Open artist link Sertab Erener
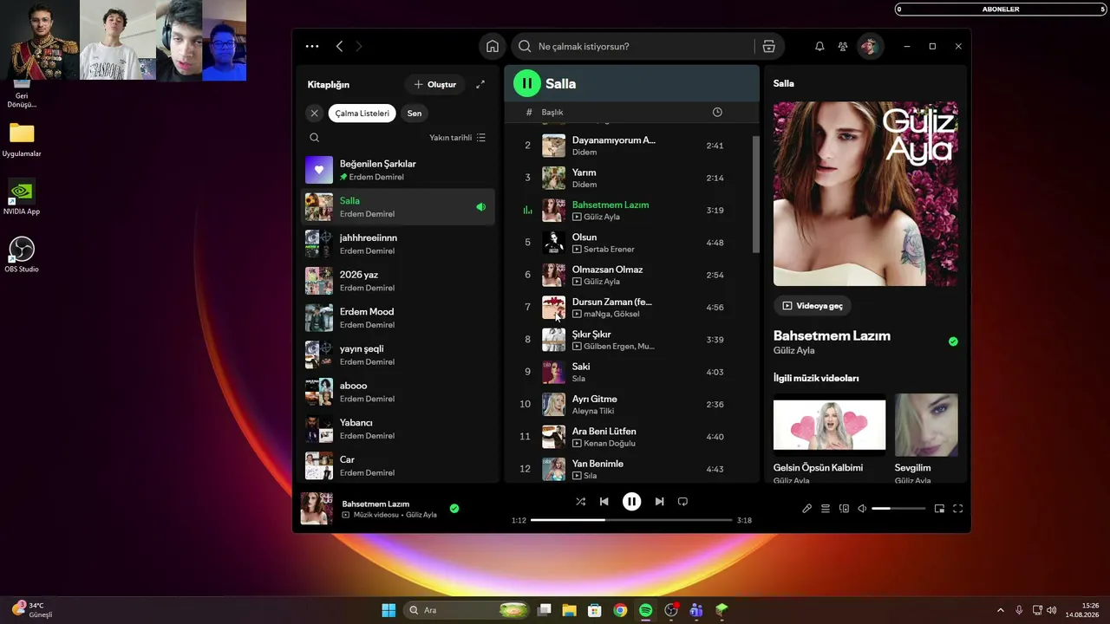The height and width of the screenshot is (624, 1110). 609,250
